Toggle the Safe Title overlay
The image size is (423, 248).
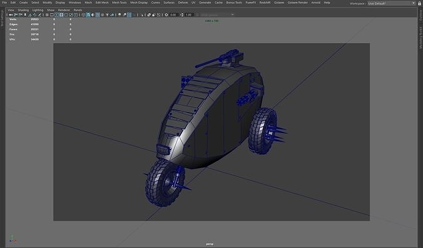pyautogui.click(x=76, y=15)
